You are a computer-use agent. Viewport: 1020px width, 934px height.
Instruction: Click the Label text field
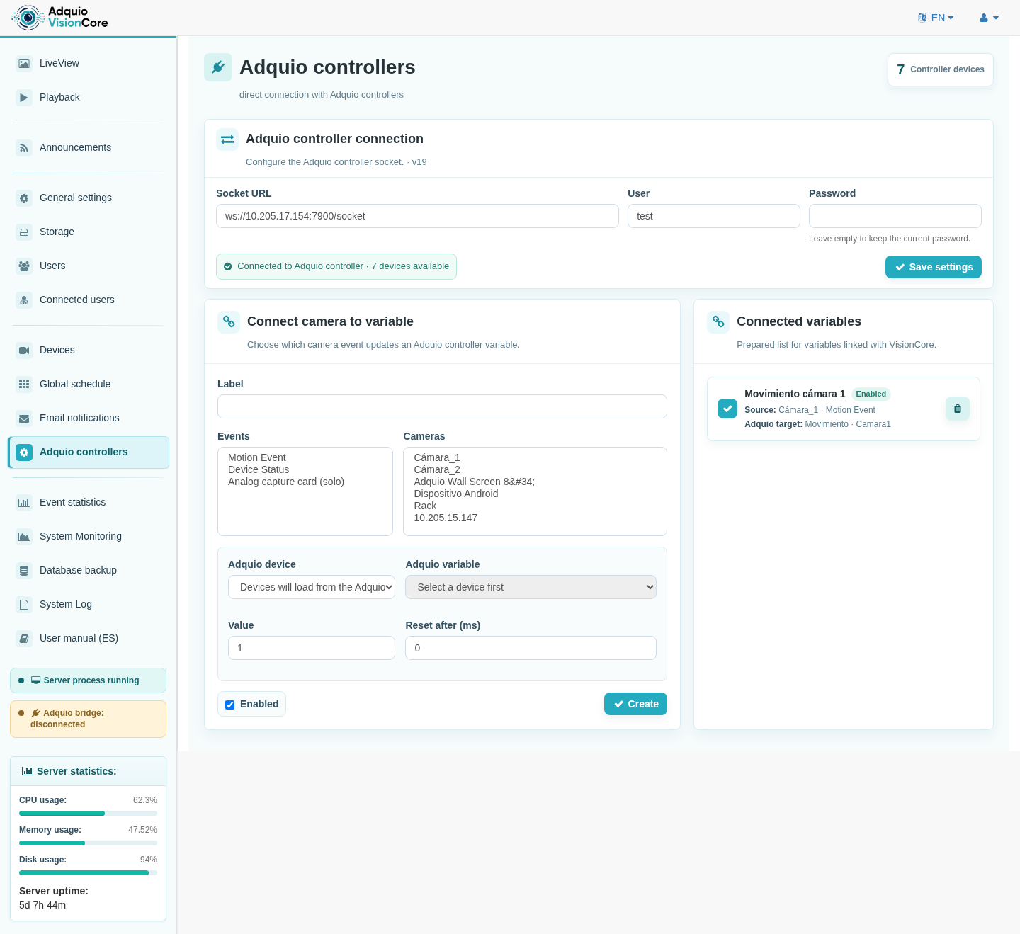[442, 406]
